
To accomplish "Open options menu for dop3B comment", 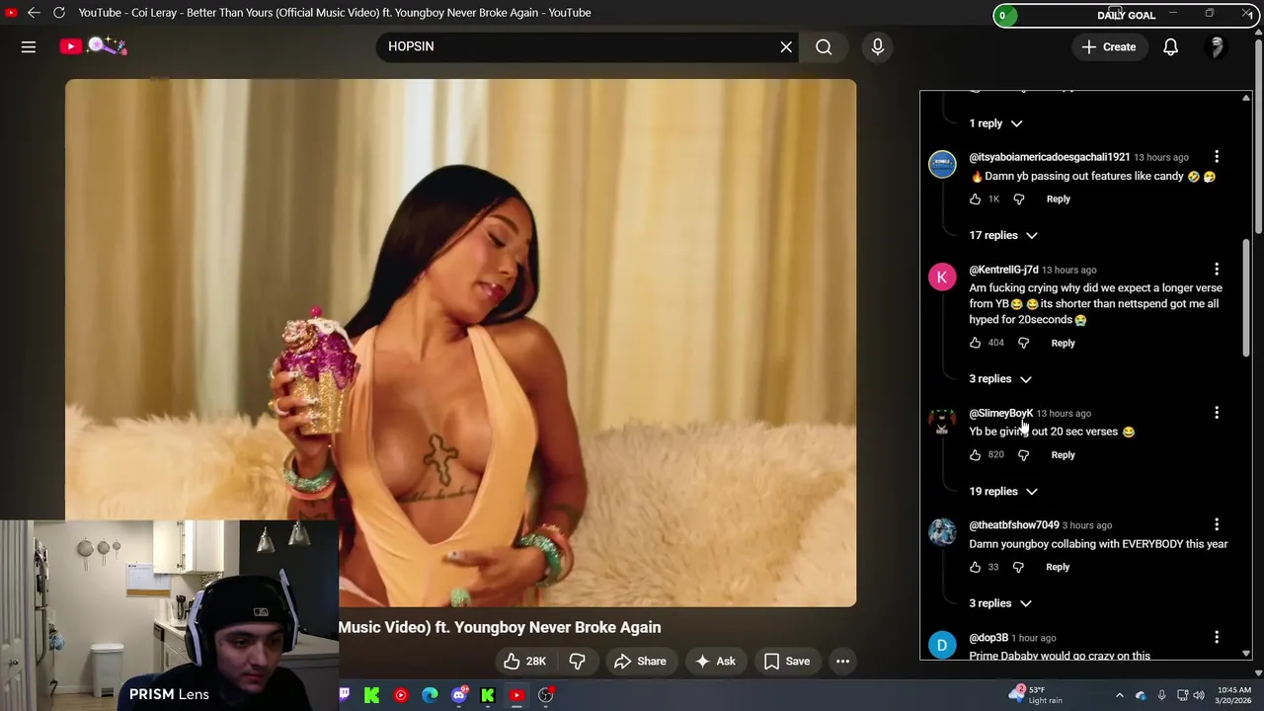I will (x=1217, y=638).
